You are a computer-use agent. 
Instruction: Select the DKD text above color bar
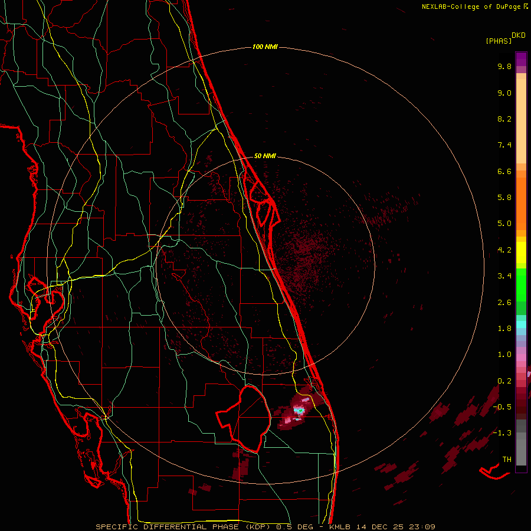tap(519, 35)
